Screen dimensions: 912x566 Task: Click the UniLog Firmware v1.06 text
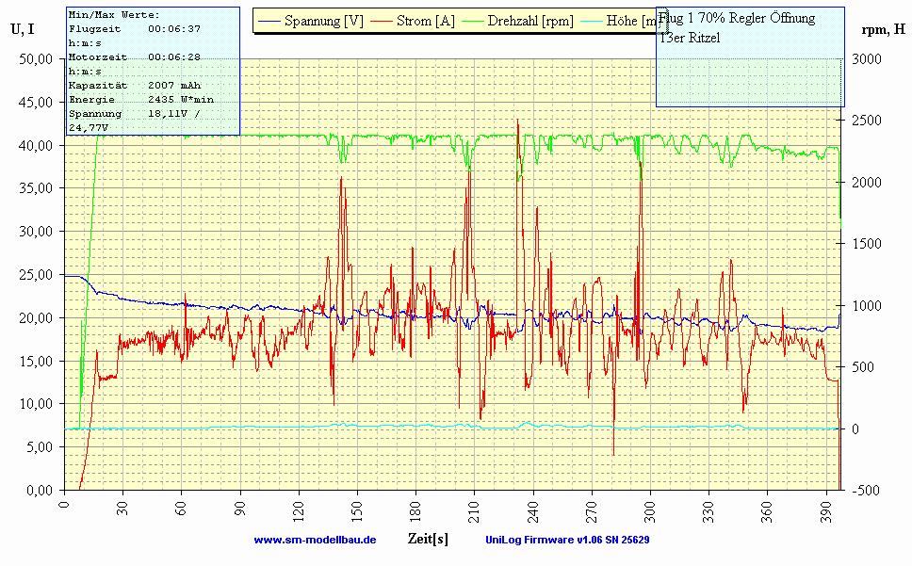click(x=567, y=540)
